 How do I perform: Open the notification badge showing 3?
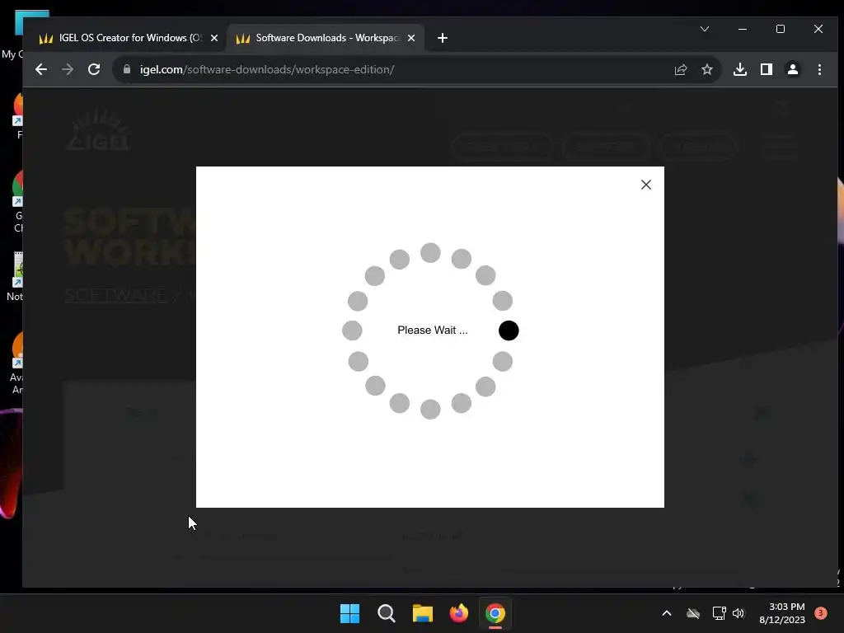[821, 613]
